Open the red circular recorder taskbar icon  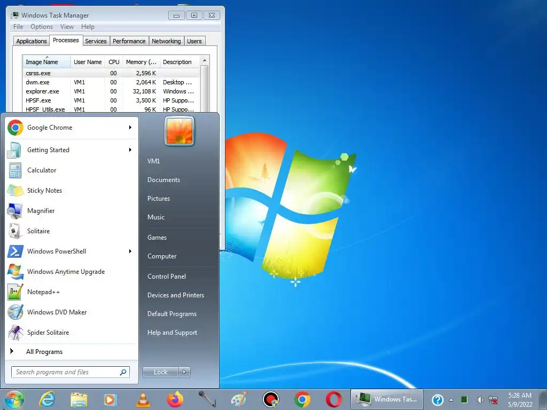coord(271,399)
